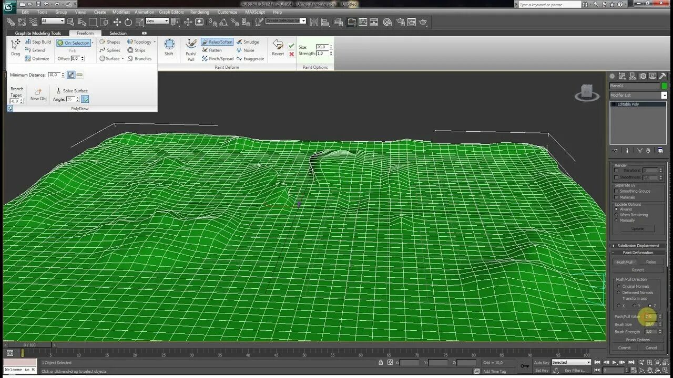Open the Rendering menu
Viewport: 673px width, 378px height.
tap(199, 12)
